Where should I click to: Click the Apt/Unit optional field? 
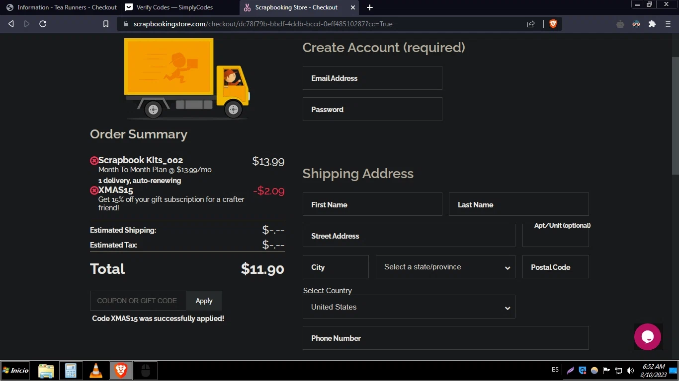556,236
